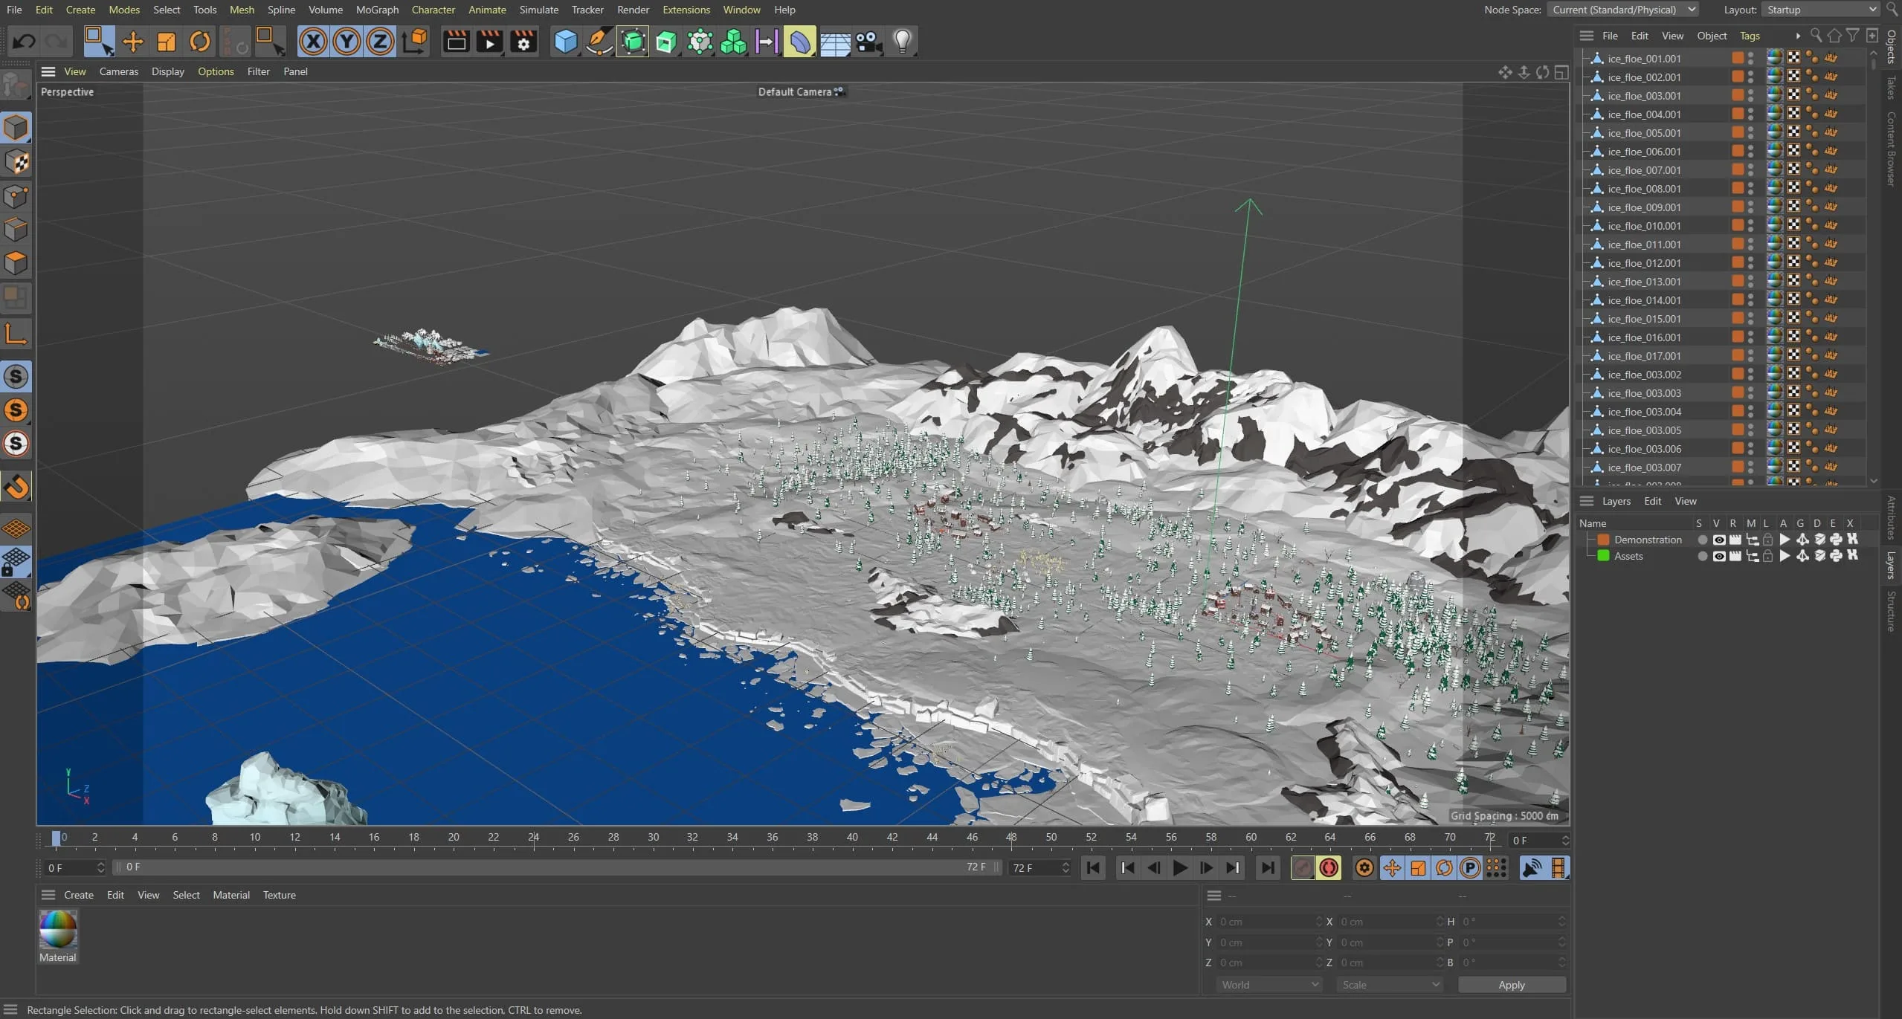The width and height of the screenshot is (1902, 1019).
Task: Select the Rotate tool
Action: coord(199,42)
